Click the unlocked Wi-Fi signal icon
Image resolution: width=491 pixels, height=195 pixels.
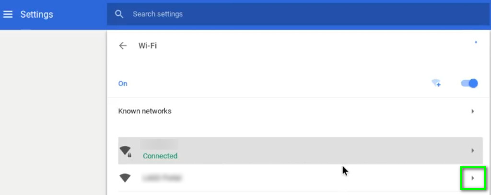(125, 178)
